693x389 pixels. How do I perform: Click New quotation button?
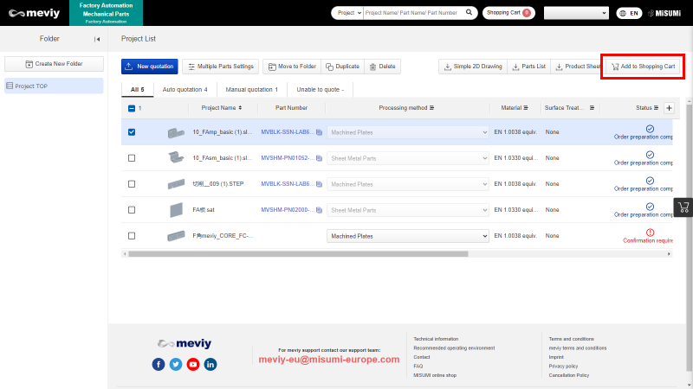pos(150,67)
